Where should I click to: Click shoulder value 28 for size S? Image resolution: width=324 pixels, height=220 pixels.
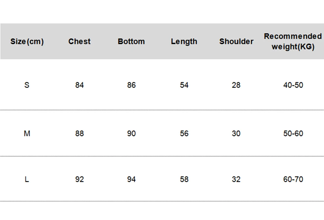tap(236, 85)
